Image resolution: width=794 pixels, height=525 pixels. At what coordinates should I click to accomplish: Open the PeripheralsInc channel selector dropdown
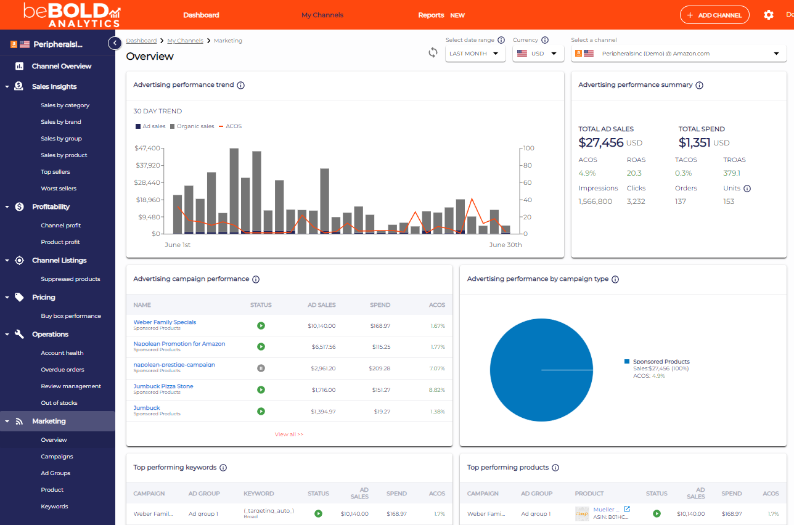coord(679,54)
